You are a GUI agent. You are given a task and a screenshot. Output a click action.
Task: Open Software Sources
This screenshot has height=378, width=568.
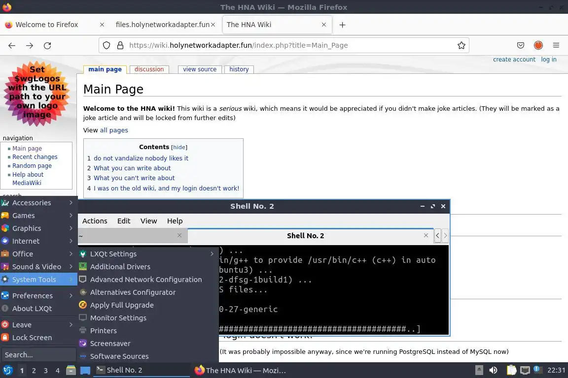148,356
